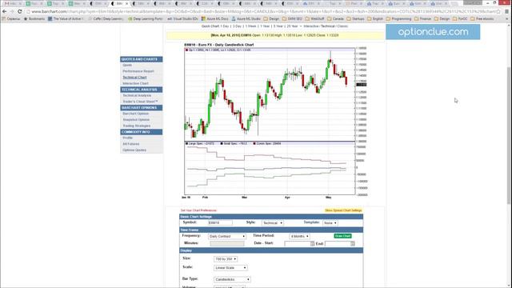Screen dimensions: 512x288
Task: Click the Date Start input field
Action: point(297,243)
